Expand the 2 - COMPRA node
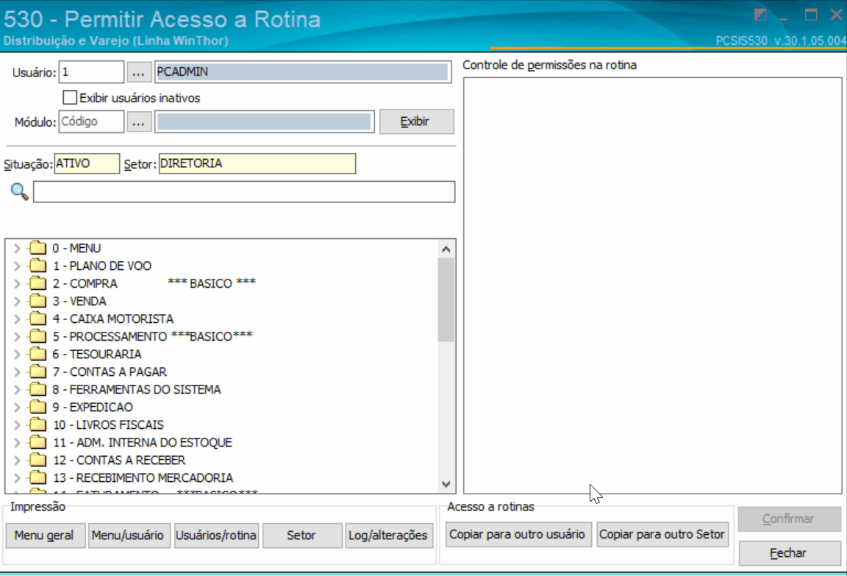Screen dimensions: 847x576 pos(17,283)
